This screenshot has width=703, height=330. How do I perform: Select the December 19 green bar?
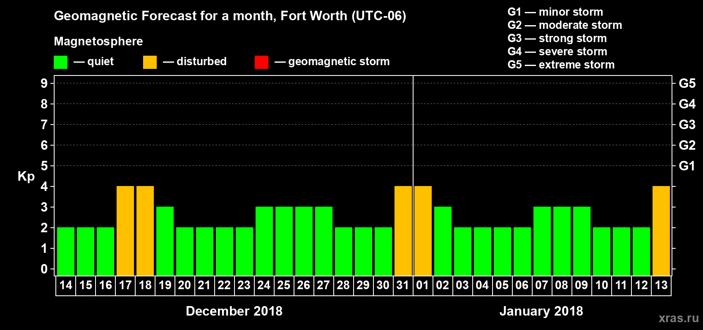[x=165, y=241]
